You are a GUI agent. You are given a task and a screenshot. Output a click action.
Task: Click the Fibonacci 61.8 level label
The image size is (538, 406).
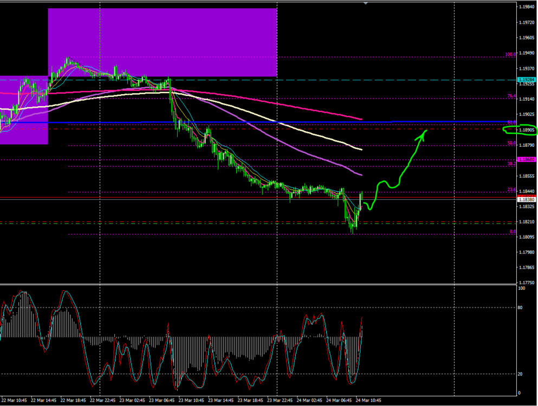[x=511, y=122]
